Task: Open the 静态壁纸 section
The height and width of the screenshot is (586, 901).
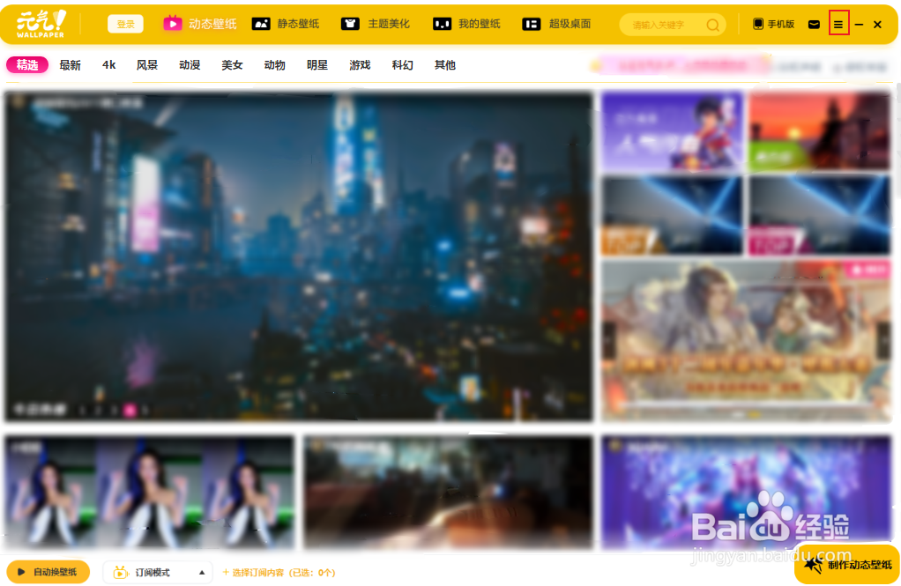Action: (286, 24)
